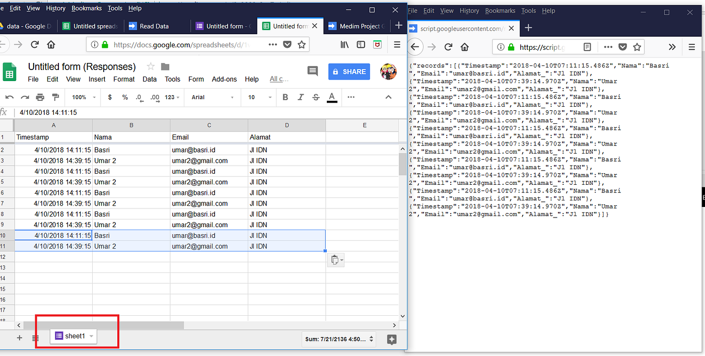Open the comment history icon near Share
The height and width of the screenshot is (356, 705).
(x=313, y=72)
